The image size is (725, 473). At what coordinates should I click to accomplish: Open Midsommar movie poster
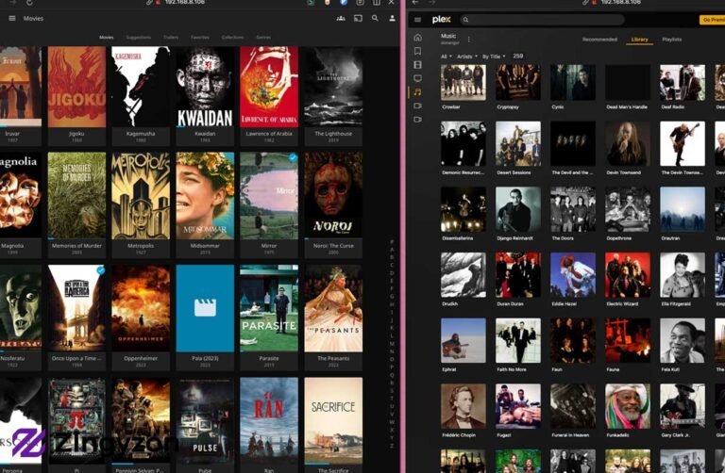205,196
